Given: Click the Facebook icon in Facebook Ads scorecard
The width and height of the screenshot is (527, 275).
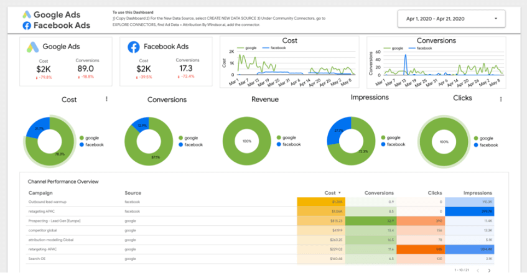Looking at the screenshot, I should [x=133, y=47].
